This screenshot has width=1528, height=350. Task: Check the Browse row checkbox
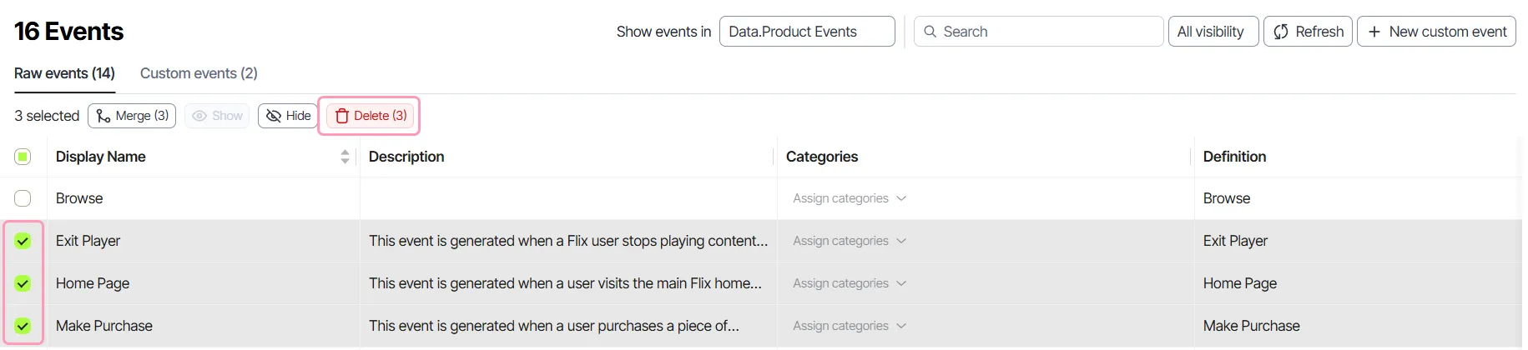(x=23, y=198)
